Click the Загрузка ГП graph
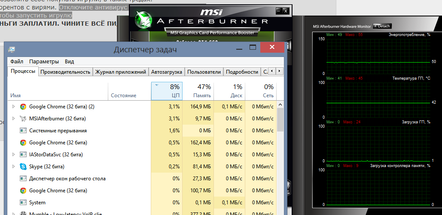The width and height of the screenshot is (442, 215). [x=378, y=143]
